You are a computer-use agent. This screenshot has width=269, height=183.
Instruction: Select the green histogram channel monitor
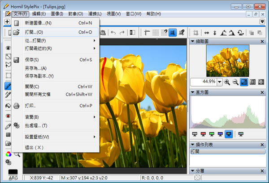pos(212,134)
